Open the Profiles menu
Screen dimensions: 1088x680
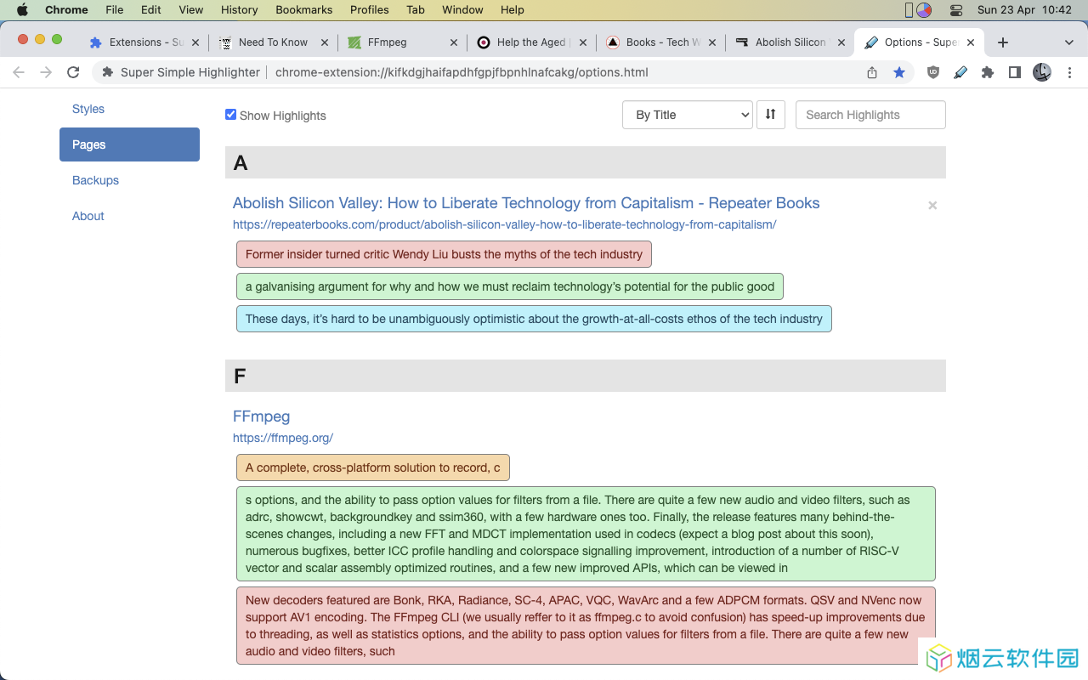pos(370,9)
